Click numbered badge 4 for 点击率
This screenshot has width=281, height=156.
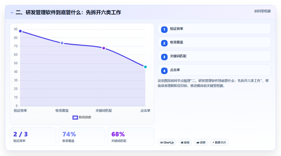point(164,71)
